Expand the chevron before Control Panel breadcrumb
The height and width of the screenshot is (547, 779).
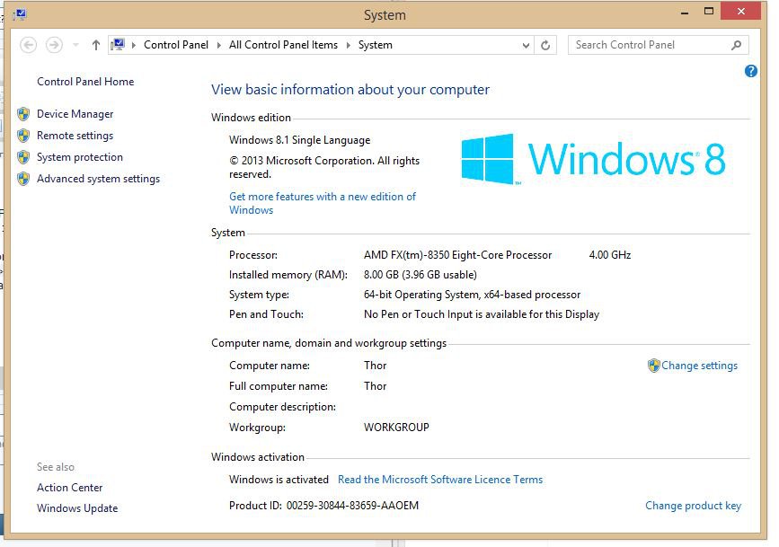point(134,45)
